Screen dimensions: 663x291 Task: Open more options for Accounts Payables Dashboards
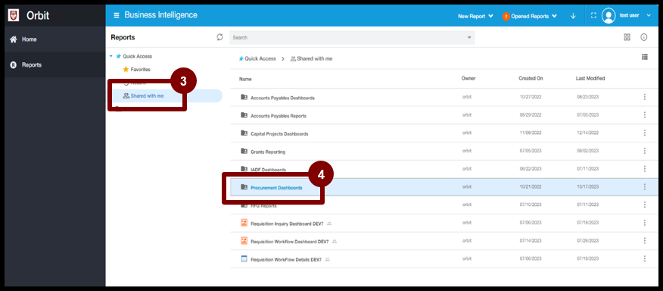644,97
